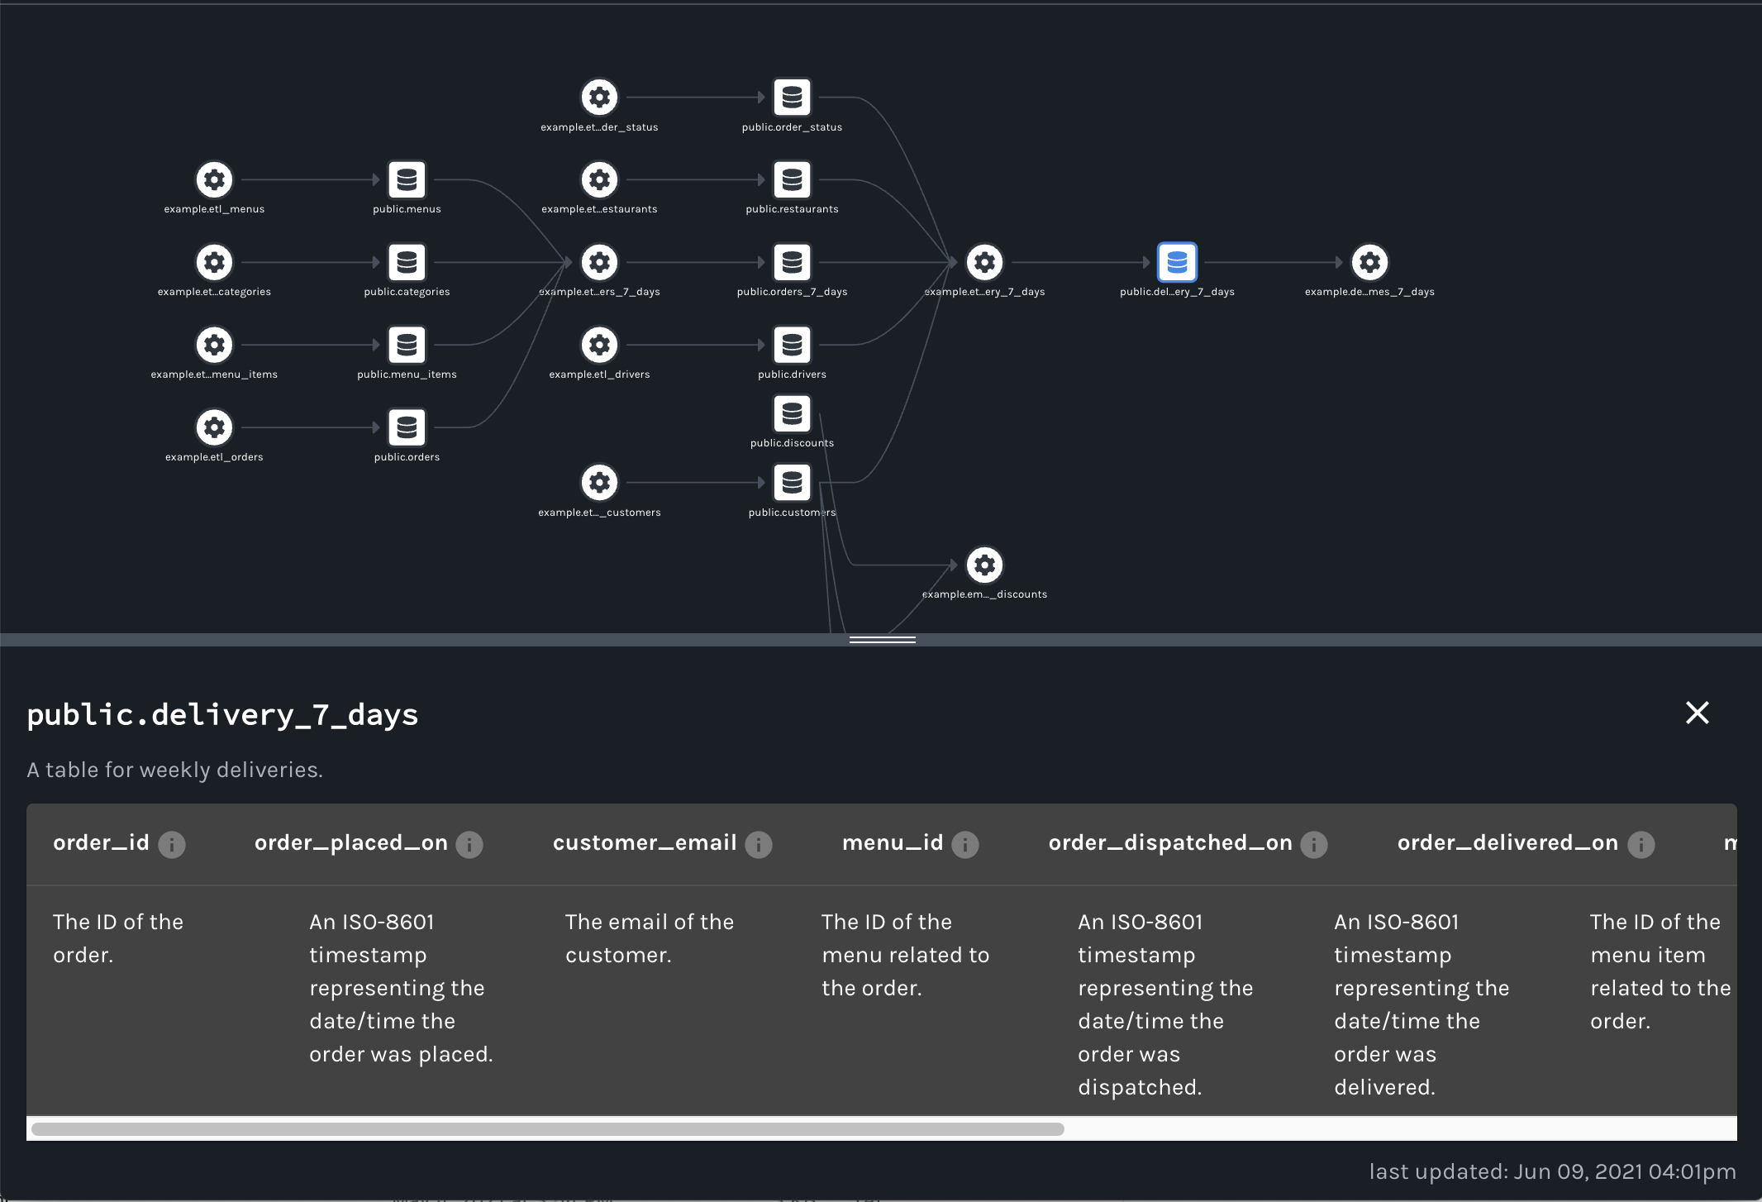Screen dimensions: 1762x1202
Task: Click the horizontal scrollbar under the table
Action: click(547, 1129)
